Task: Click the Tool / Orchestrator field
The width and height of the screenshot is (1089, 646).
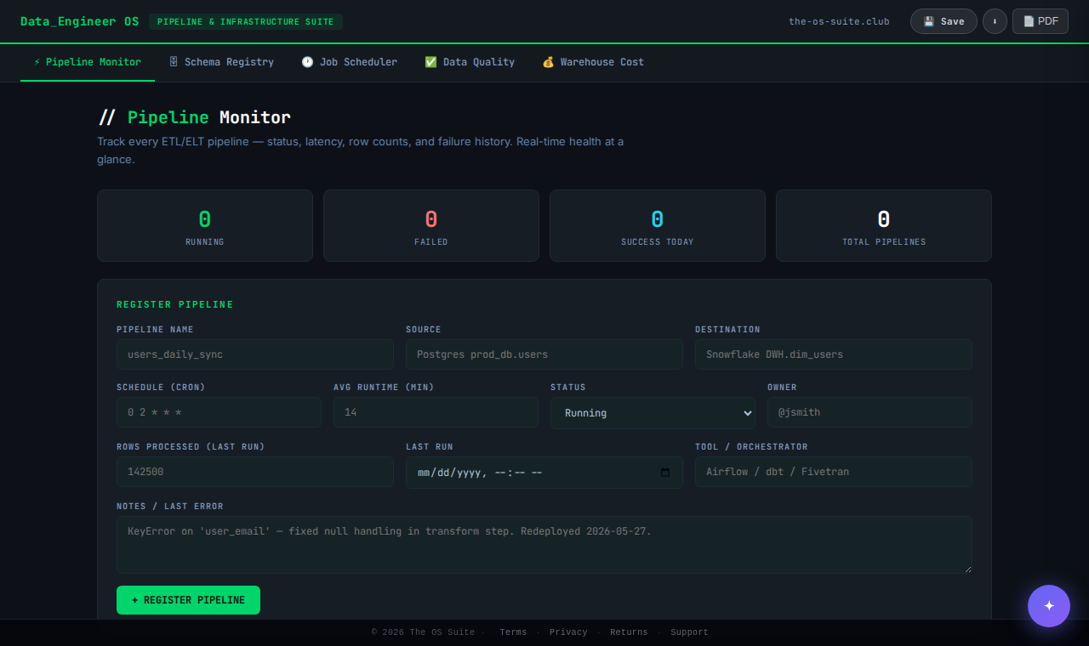Action: (834, 472)
